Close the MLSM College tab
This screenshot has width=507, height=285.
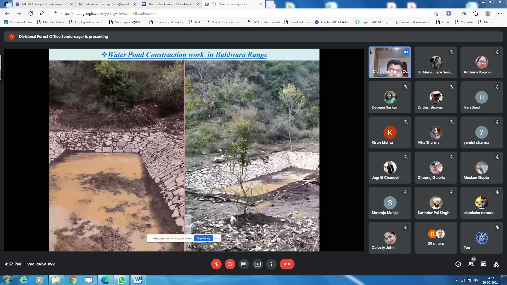coord(71,4)
